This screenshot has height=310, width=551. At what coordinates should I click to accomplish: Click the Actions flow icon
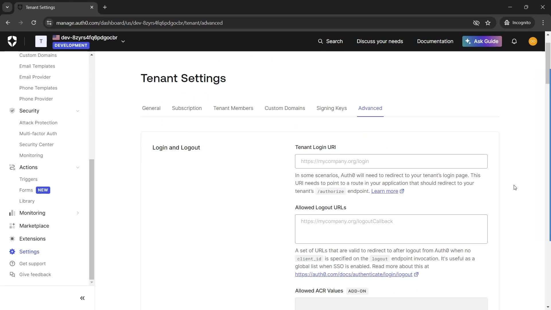[12, 167]
